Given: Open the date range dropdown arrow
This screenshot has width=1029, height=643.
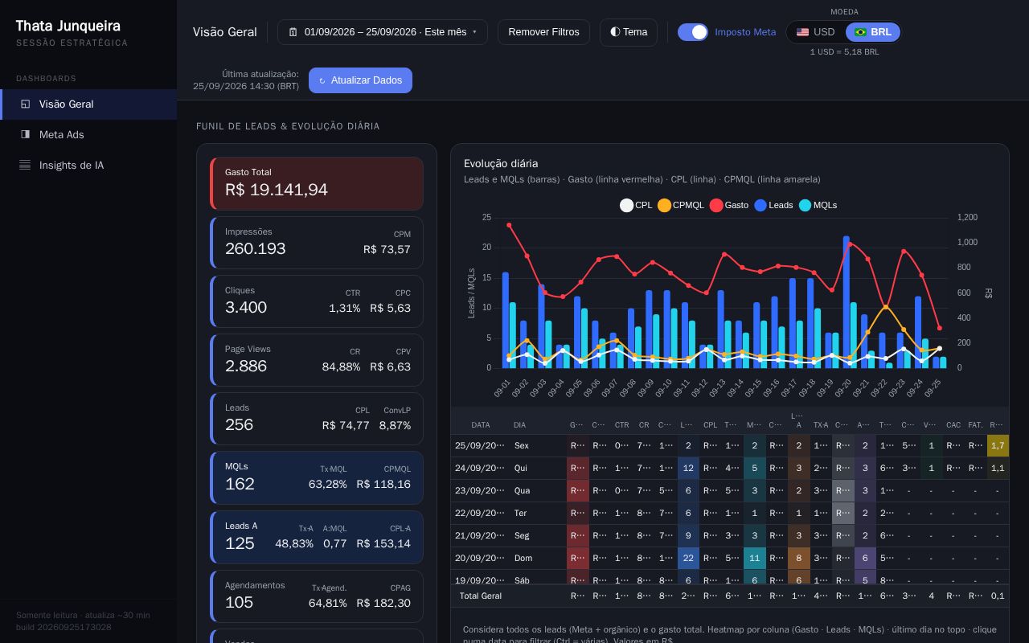Looking at the screenshot, I should 474,32.
